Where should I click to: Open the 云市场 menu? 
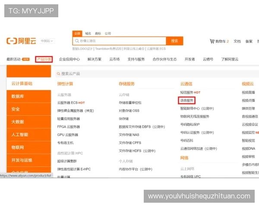coord(114,59)
